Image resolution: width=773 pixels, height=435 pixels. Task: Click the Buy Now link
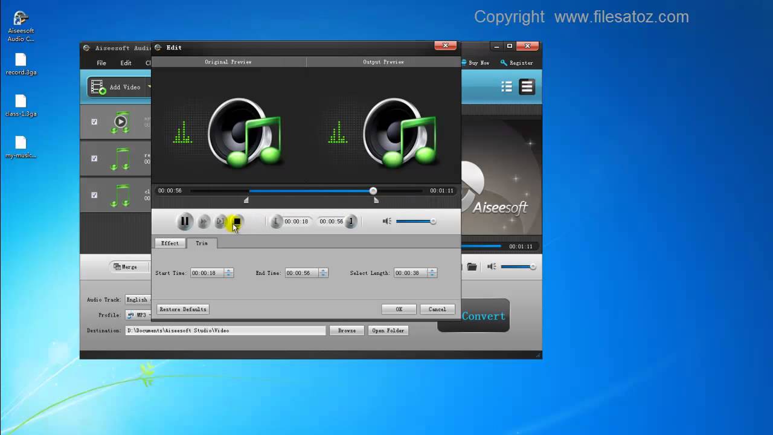pos(475,63)
